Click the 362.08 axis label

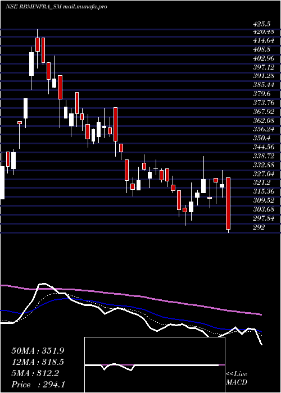[264, 121]
